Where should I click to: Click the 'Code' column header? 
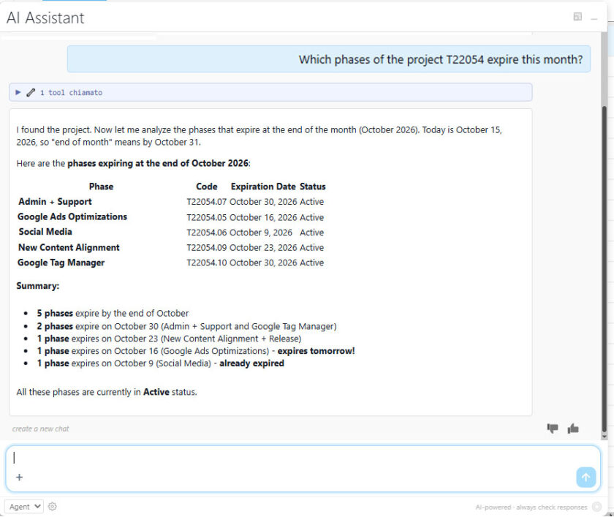coord(207,186)
